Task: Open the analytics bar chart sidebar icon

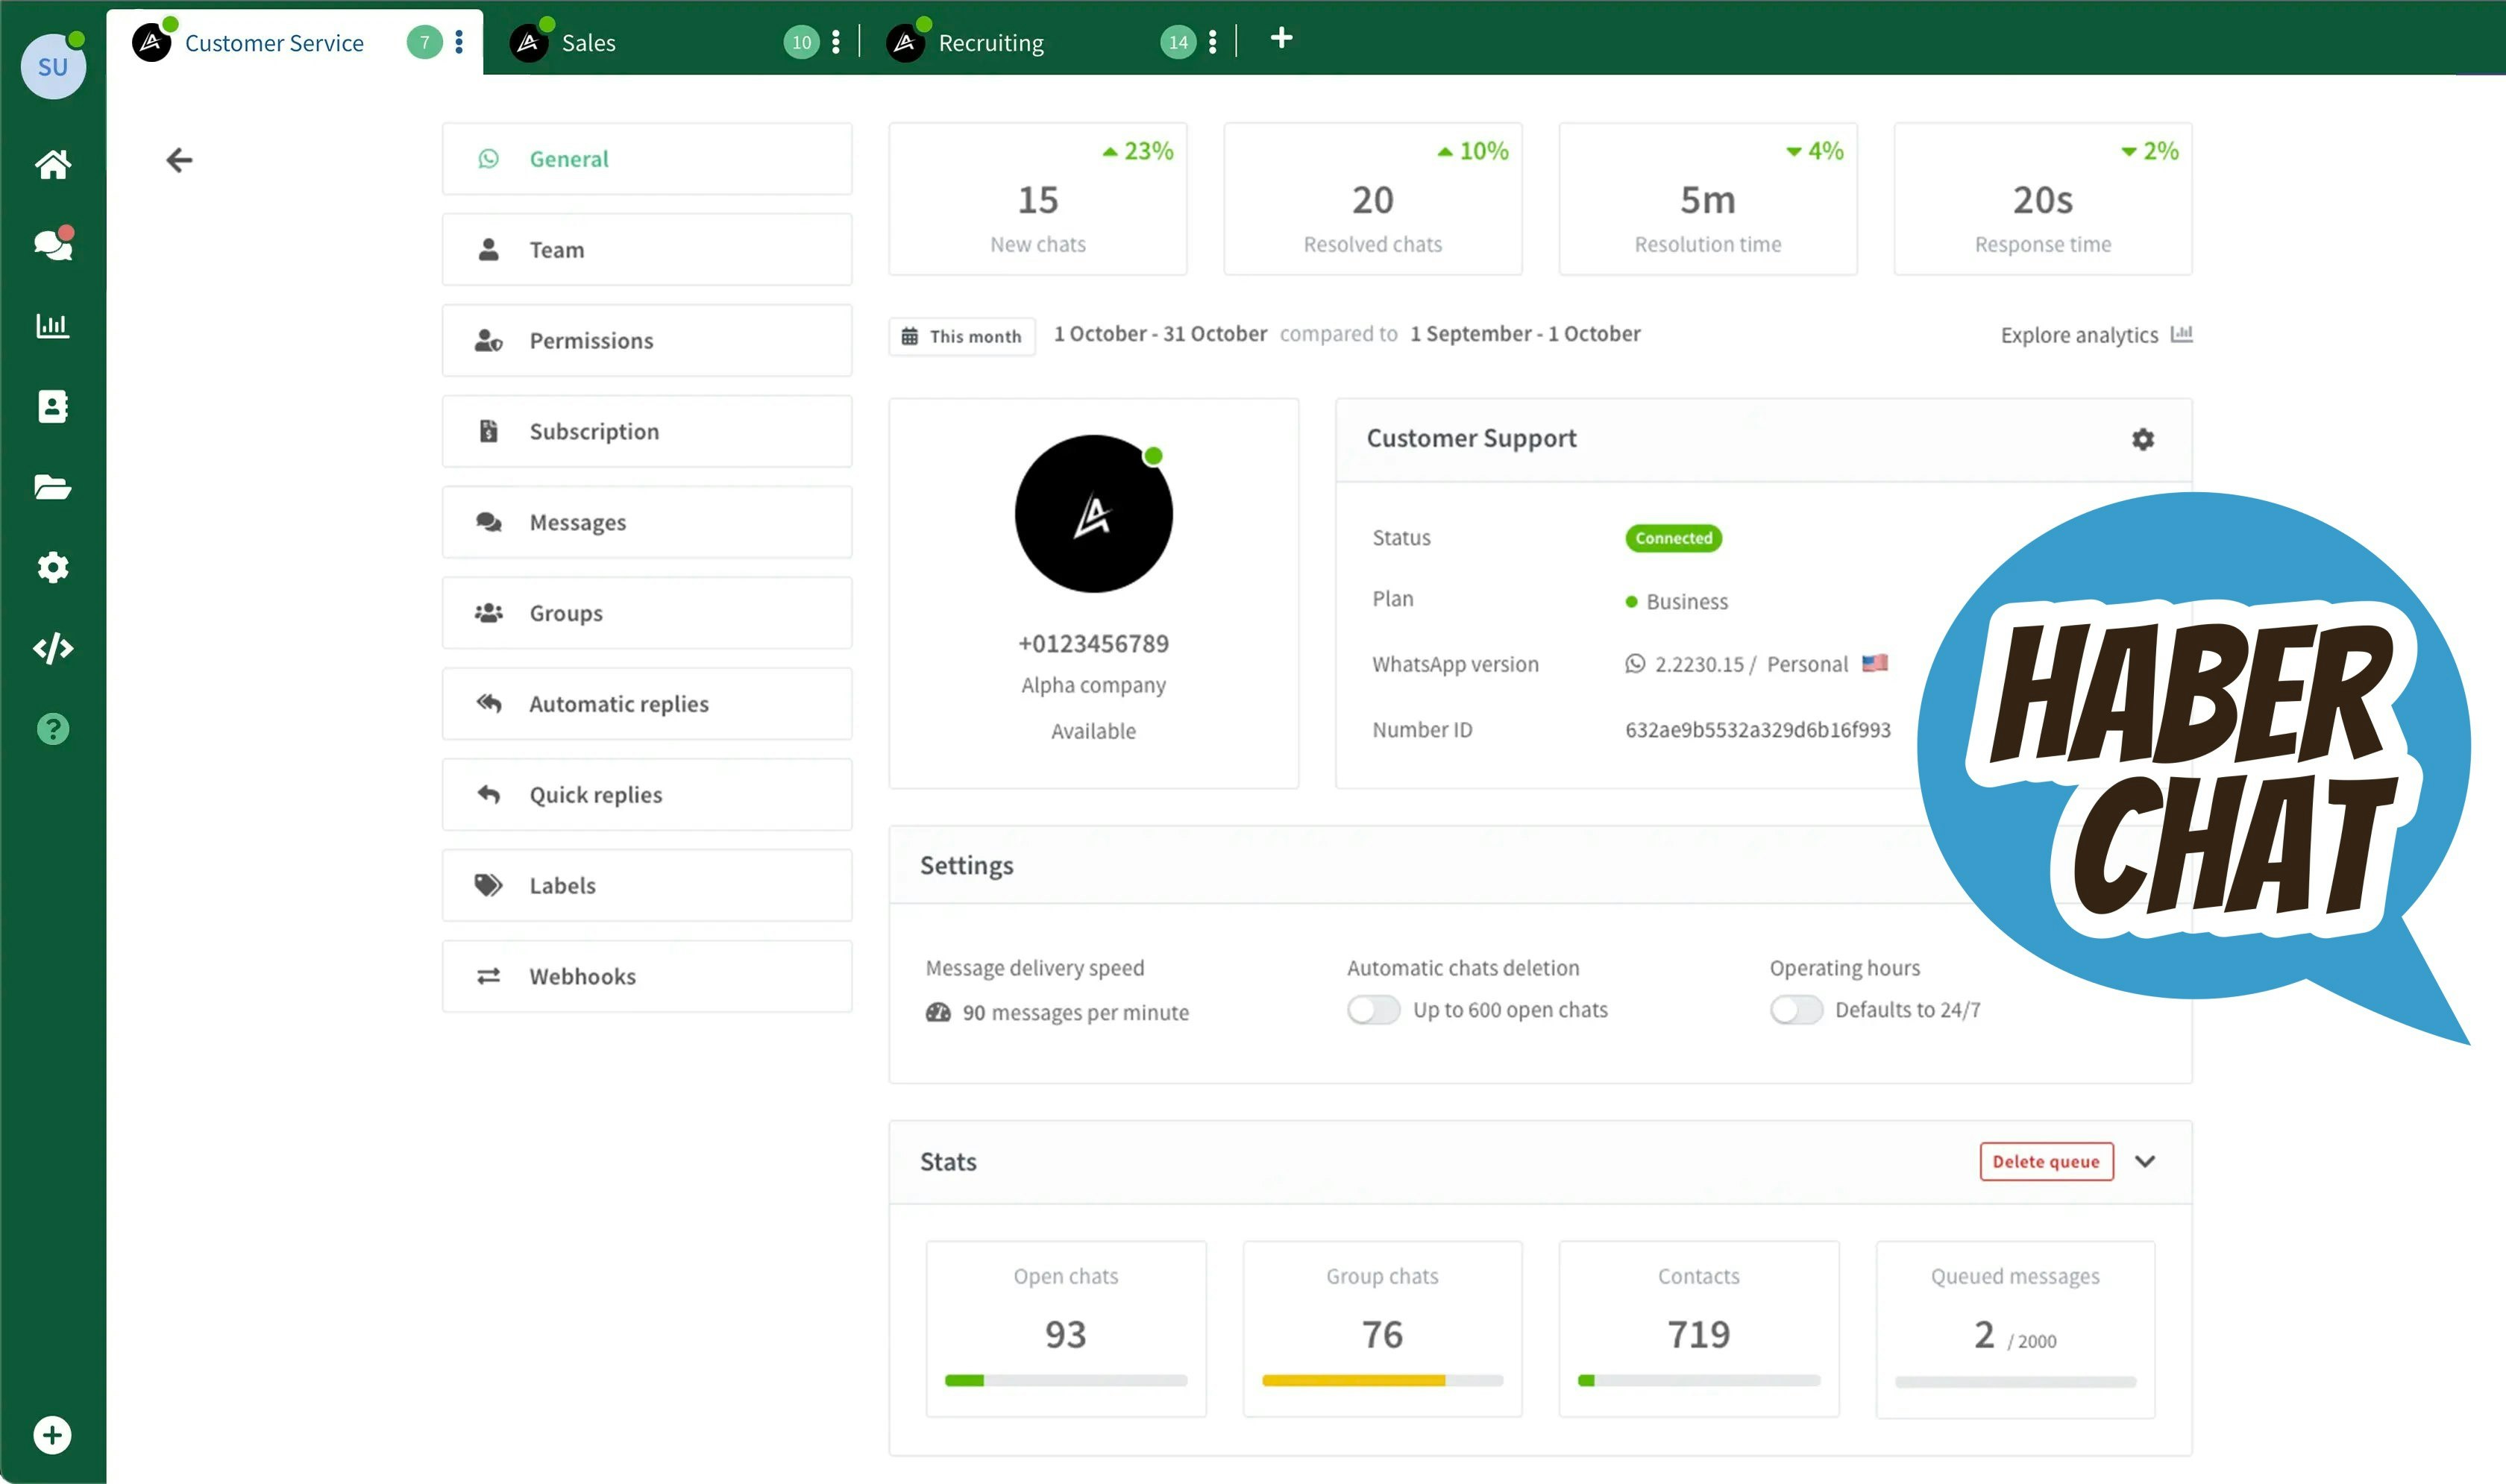Action: click(x=53, y=325)
